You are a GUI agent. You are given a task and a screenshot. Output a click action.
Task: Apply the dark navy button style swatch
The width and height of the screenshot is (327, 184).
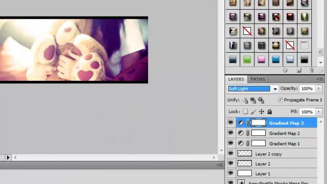[x=233, y=60]
